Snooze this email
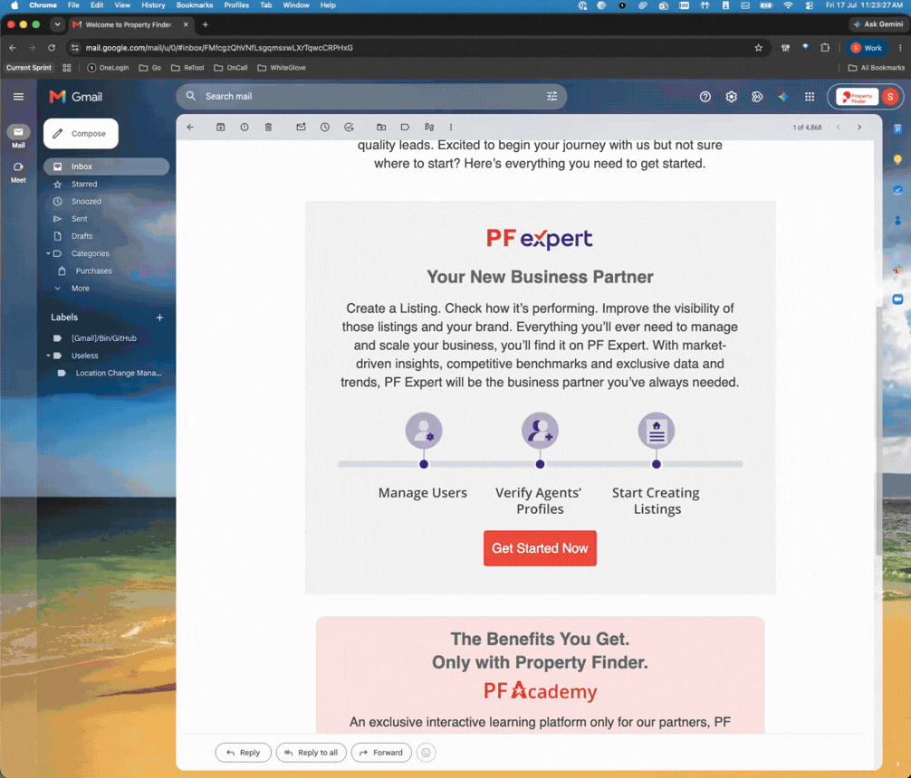The height and width of the screenshot is (778, 911). 325,128
